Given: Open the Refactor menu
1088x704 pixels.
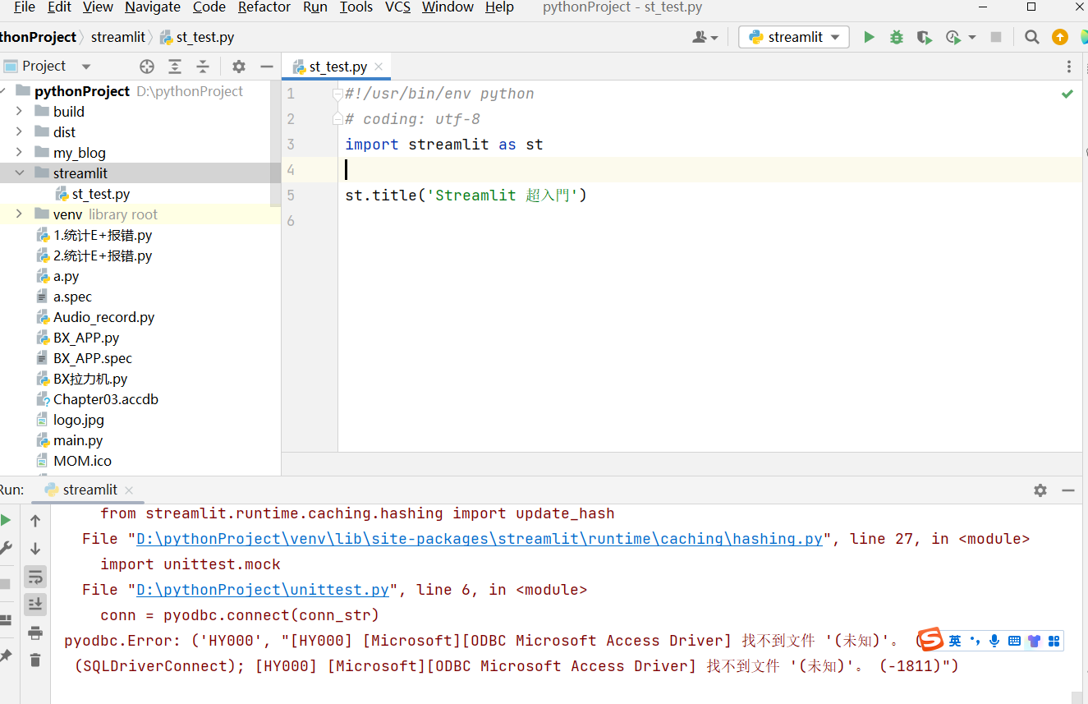Looking at the screenshot, I should [x=264, y=7].
